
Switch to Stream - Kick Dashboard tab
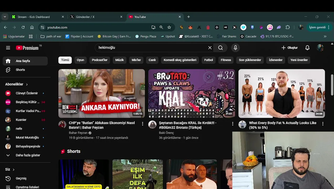tap(38, 17)
